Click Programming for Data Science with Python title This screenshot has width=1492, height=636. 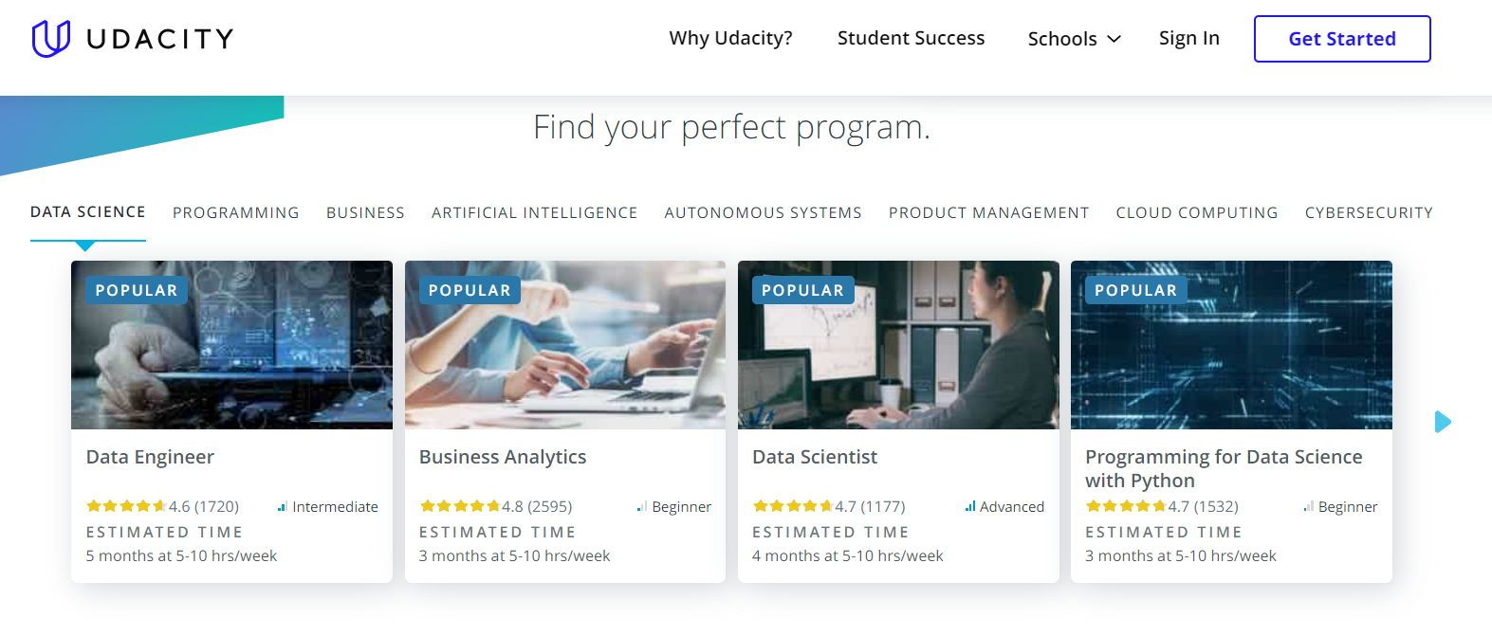(1223, 468)
